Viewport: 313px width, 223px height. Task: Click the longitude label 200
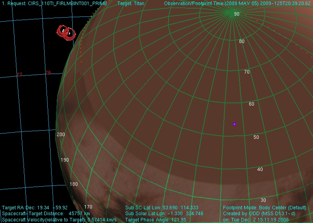point(61,135)
